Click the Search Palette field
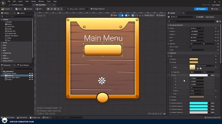The image size is (222, 124). tap(17, 17)
